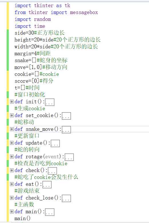Expand the eat() function block

[12, 184]
